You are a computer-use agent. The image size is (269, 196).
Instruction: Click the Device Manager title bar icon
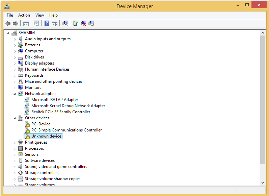pos(7,6)
